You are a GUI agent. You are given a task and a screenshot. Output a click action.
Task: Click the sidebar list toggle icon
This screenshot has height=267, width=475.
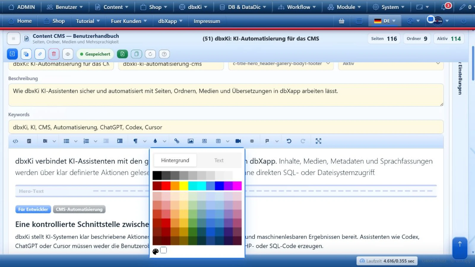(13, 39)
